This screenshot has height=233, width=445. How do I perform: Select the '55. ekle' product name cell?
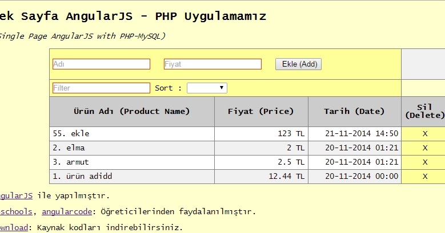point(132,134)
